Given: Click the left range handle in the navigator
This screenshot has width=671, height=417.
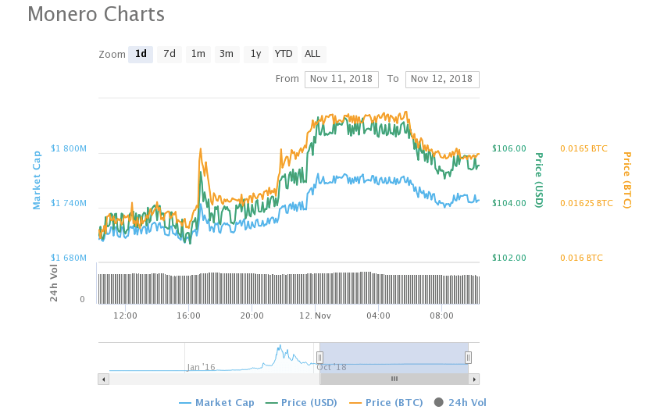Looking at the screenshot, I should 319,357.
